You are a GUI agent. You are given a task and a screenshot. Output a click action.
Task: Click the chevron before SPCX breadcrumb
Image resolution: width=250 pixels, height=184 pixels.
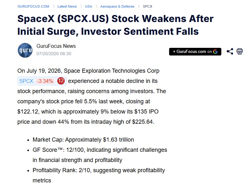[139, 6]
